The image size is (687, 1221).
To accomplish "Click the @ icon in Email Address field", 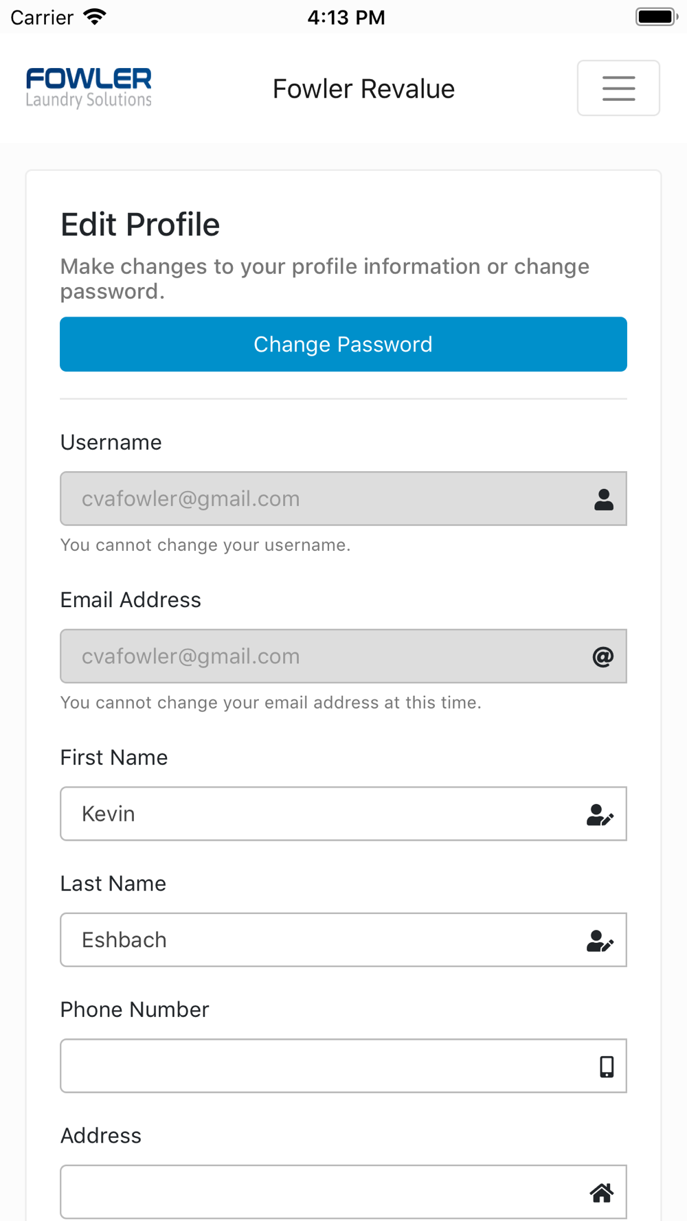I will [603, 657].
